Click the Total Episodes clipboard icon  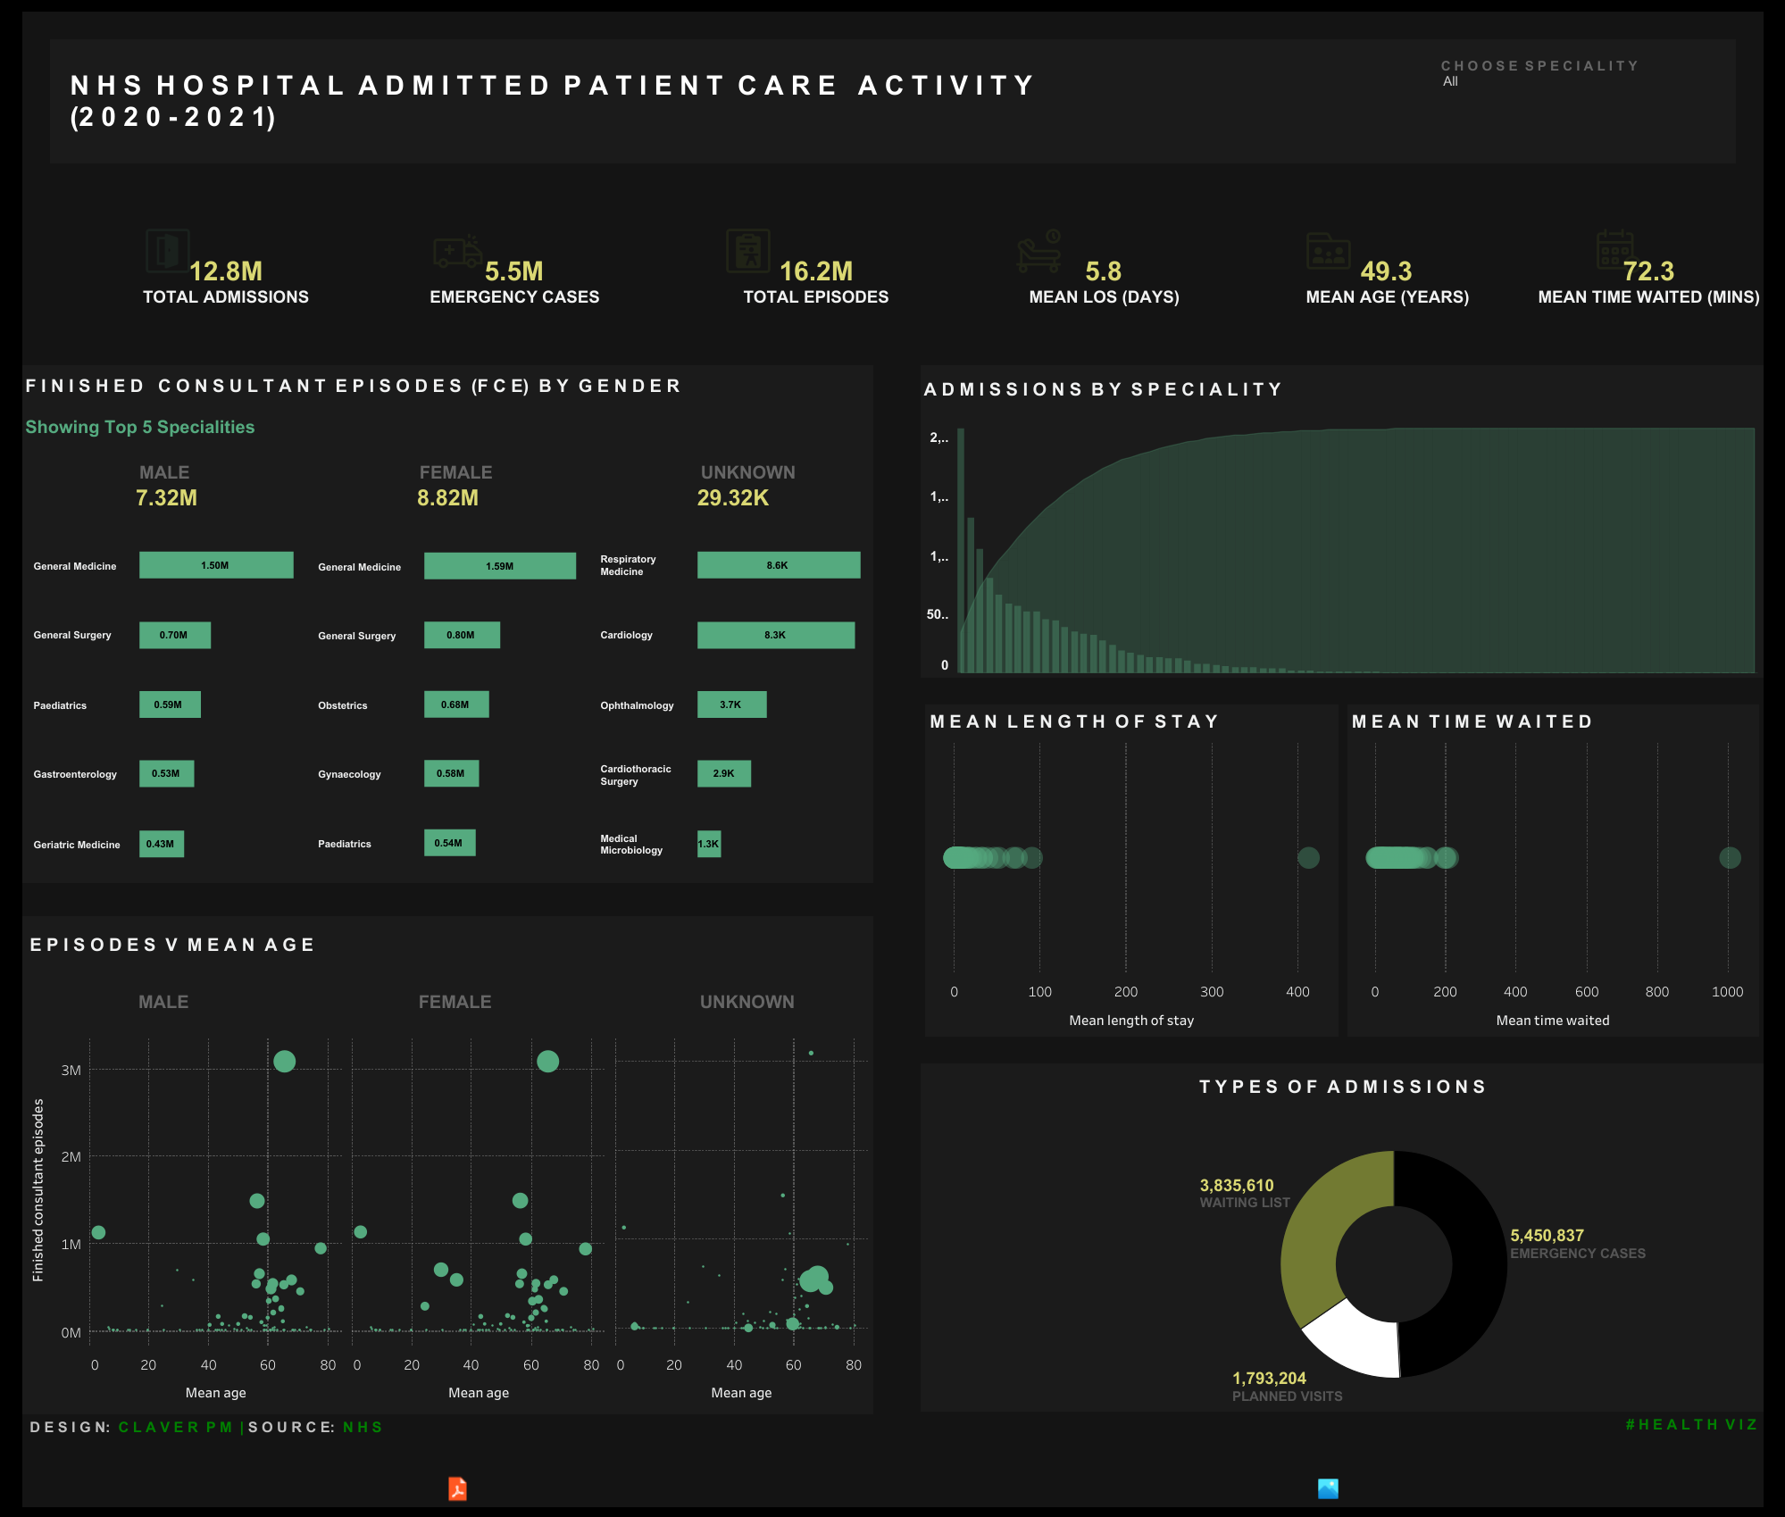(748, 251)
